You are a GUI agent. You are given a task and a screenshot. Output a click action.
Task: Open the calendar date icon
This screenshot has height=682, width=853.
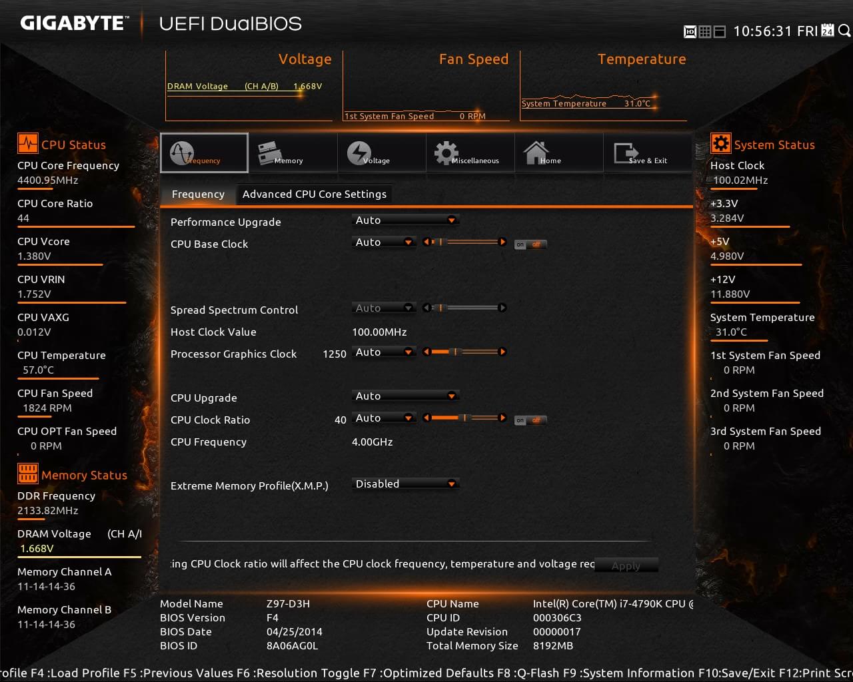pos(828,31)
